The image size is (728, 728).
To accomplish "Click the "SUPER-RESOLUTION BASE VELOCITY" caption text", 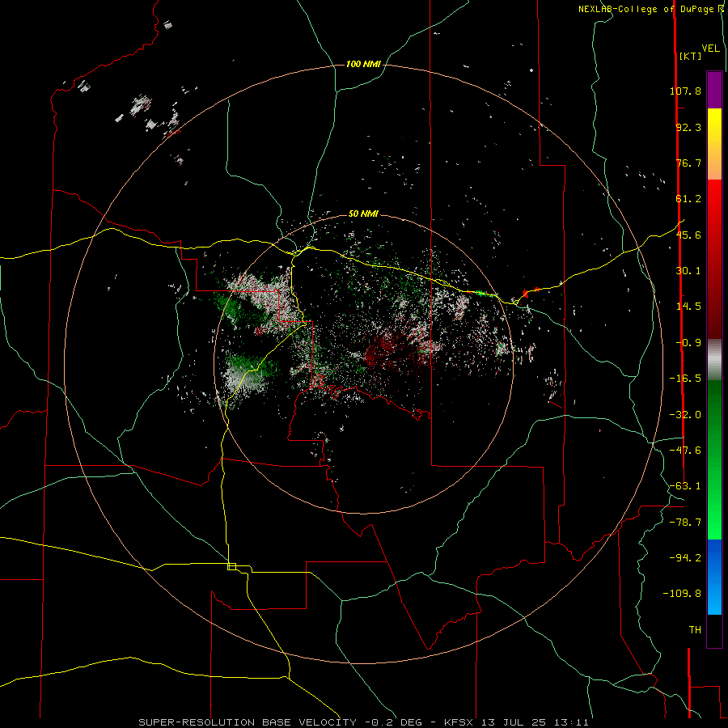I will (248, 722).
